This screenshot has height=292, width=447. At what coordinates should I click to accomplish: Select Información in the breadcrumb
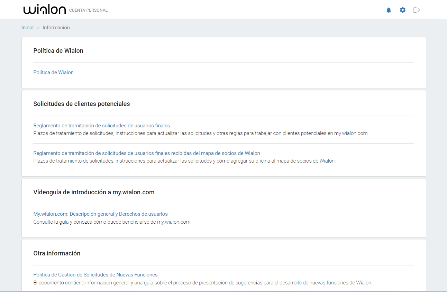(x=56, y=27)
